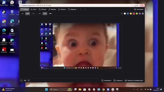The image size is (164, 92).
Task: Pick the green color swatch
Action: point(137,14)
